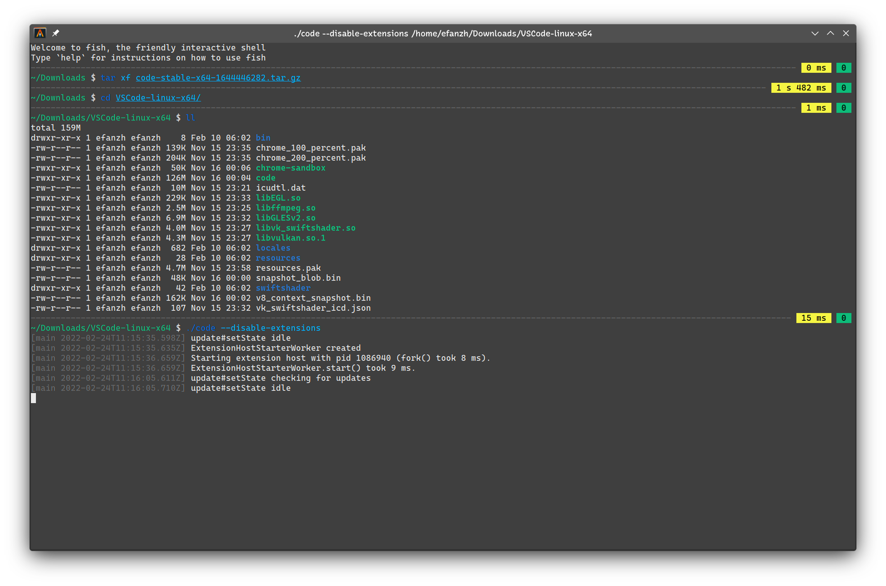Click the blinking cursor block in terminal
Viewport: 886px width, 586px height.
(x=33, y=398)
